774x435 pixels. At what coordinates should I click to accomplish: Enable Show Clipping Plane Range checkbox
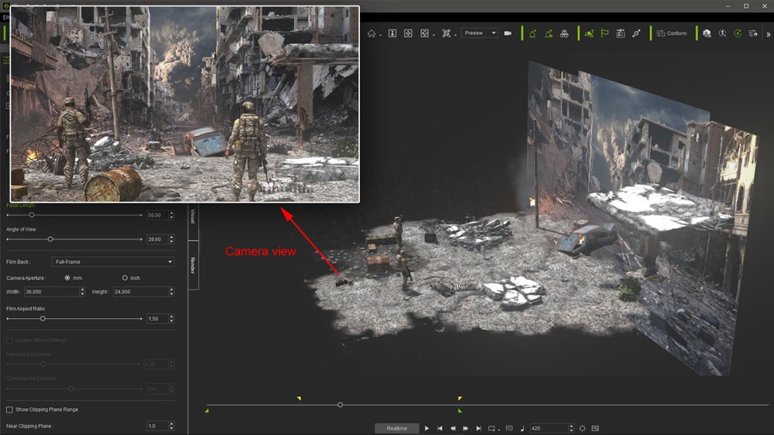(x=9, y=410)
